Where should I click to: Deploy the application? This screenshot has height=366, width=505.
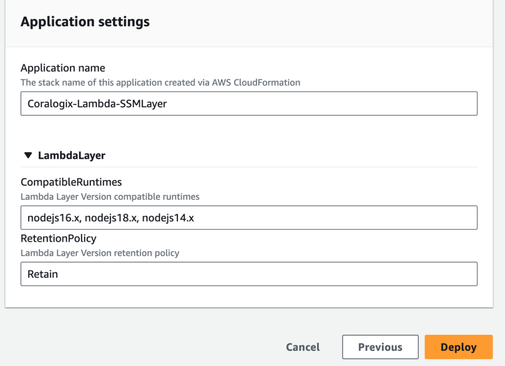point(459,347)
